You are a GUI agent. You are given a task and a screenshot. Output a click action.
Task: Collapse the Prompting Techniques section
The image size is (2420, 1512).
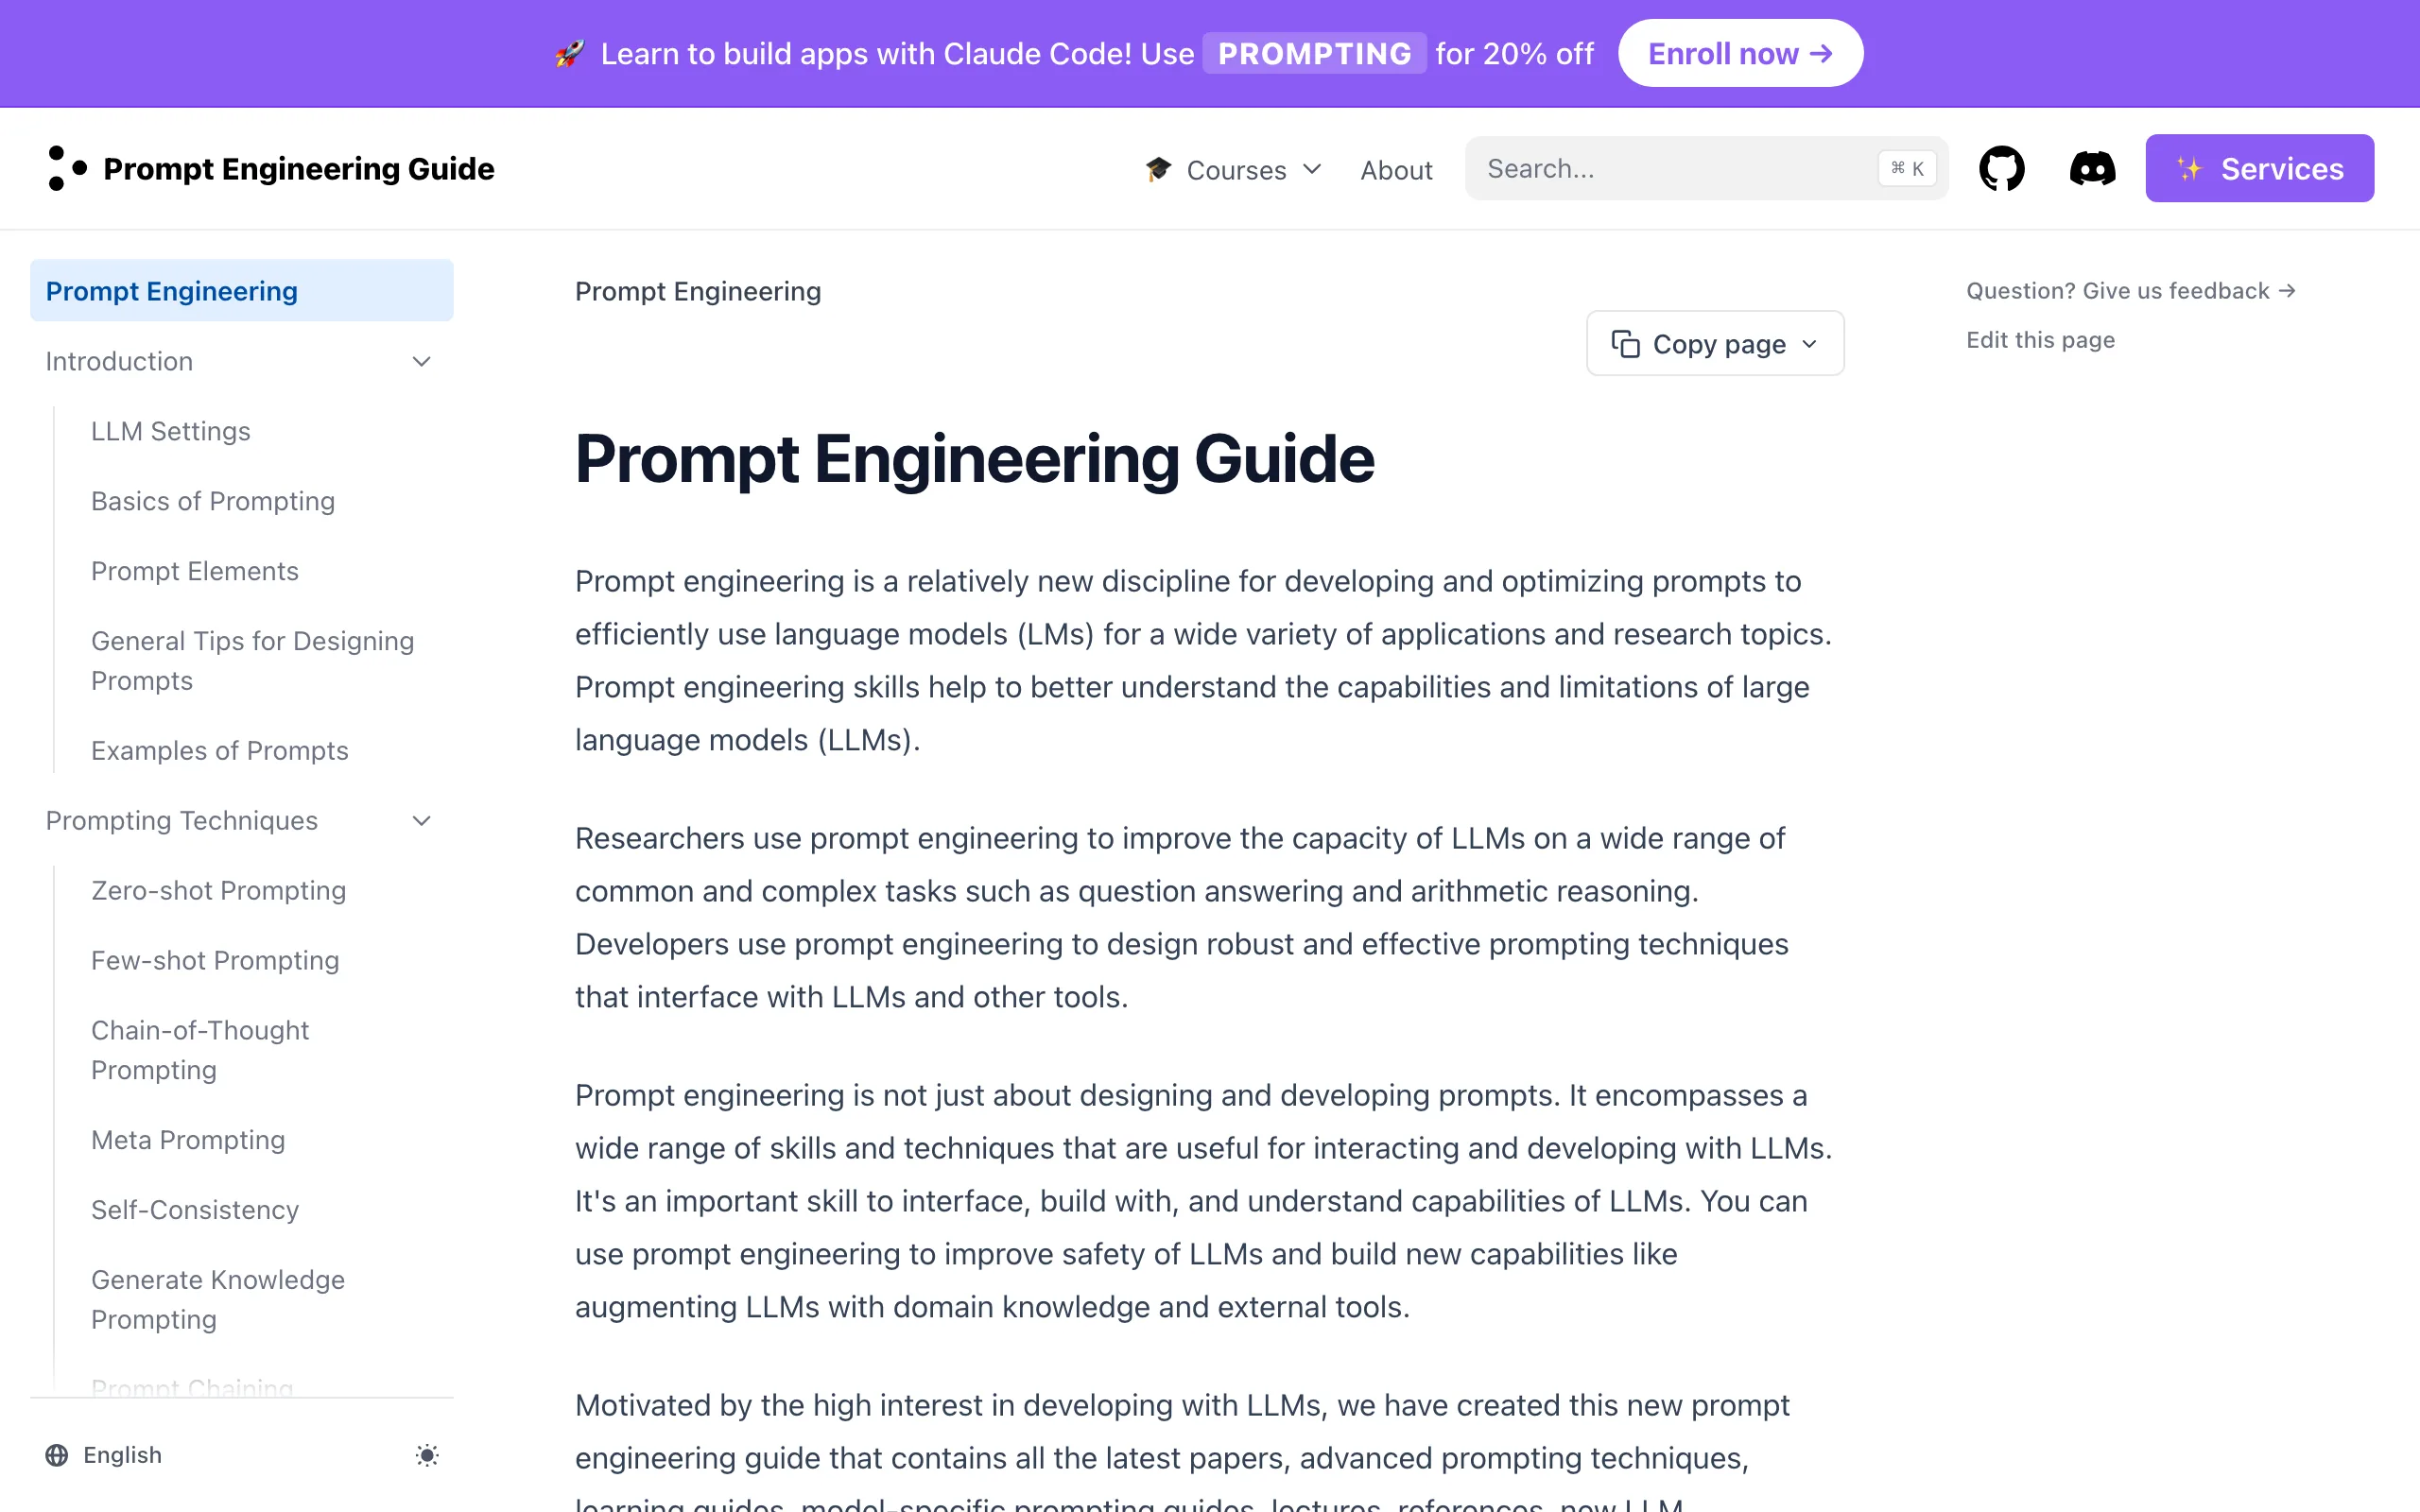click(422, 821)
